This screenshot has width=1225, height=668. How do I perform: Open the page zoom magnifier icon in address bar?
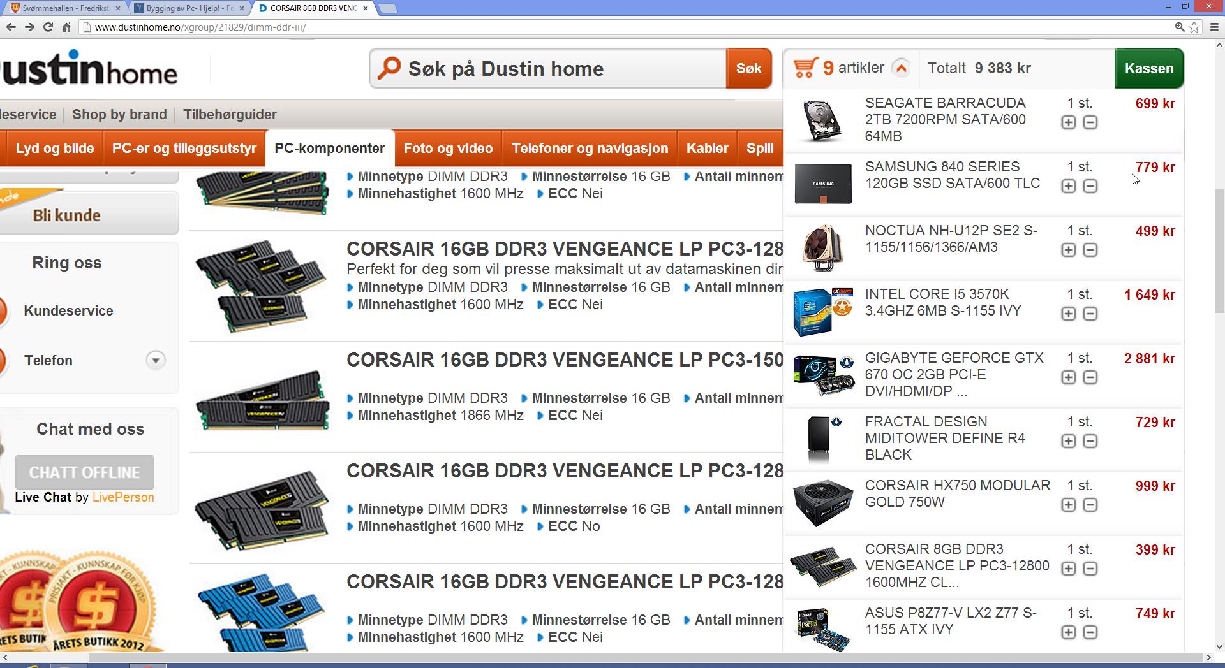tap(1180, 27)
